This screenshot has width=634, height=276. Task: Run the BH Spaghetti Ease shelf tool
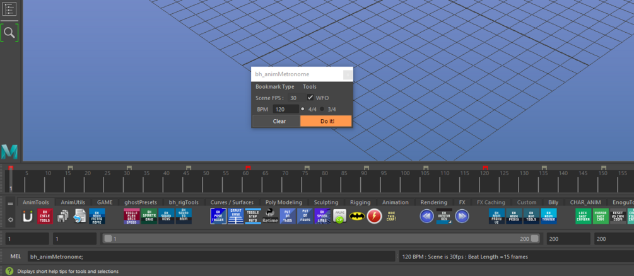[150, 216]
